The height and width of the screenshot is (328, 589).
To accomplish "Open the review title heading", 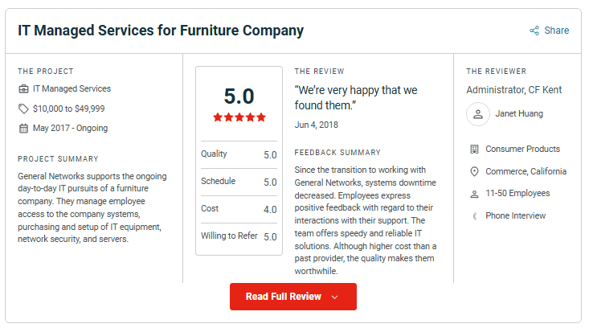I will tap(161, 31).
